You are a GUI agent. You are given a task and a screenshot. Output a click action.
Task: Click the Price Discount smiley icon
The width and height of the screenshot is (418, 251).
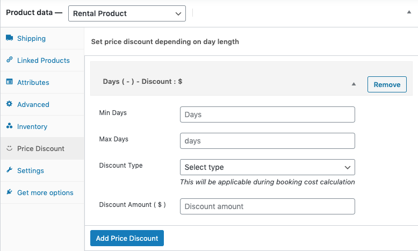click(10, 148)
